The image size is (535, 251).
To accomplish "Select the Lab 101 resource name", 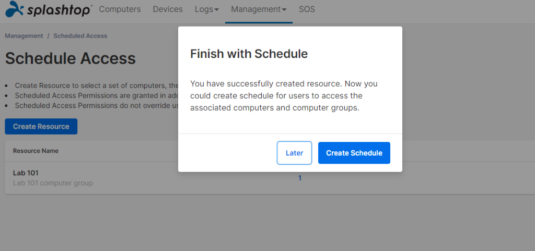I will [26, 173].
